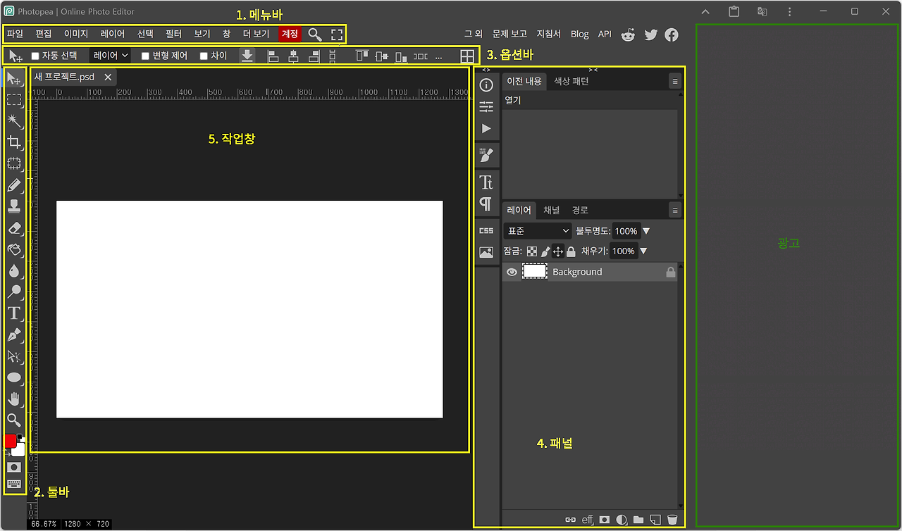Collapse the icon strip with <> arrows
This screenshot has height=531, width=902.
(486, 70)
